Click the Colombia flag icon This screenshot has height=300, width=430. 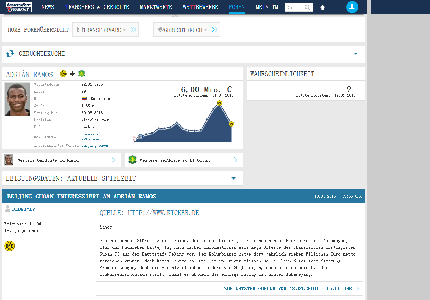tap(84, 98)
